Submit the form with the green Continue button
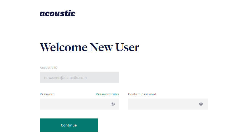The image size is (227, 140). click(69, 125)
